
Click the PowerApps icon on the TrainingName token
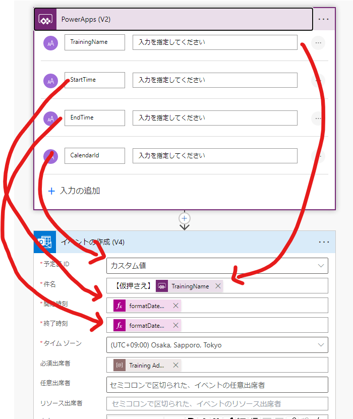[162, 286]
